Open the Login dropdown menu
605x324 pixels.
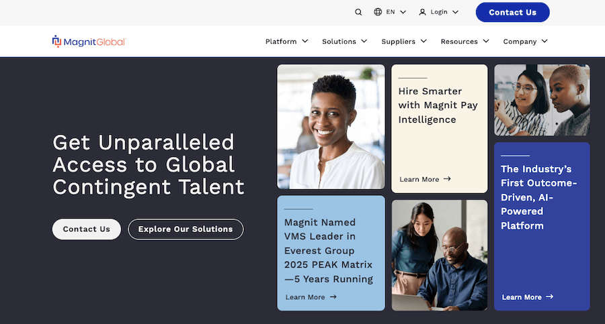pyautogui.click(x=455, y=12)
